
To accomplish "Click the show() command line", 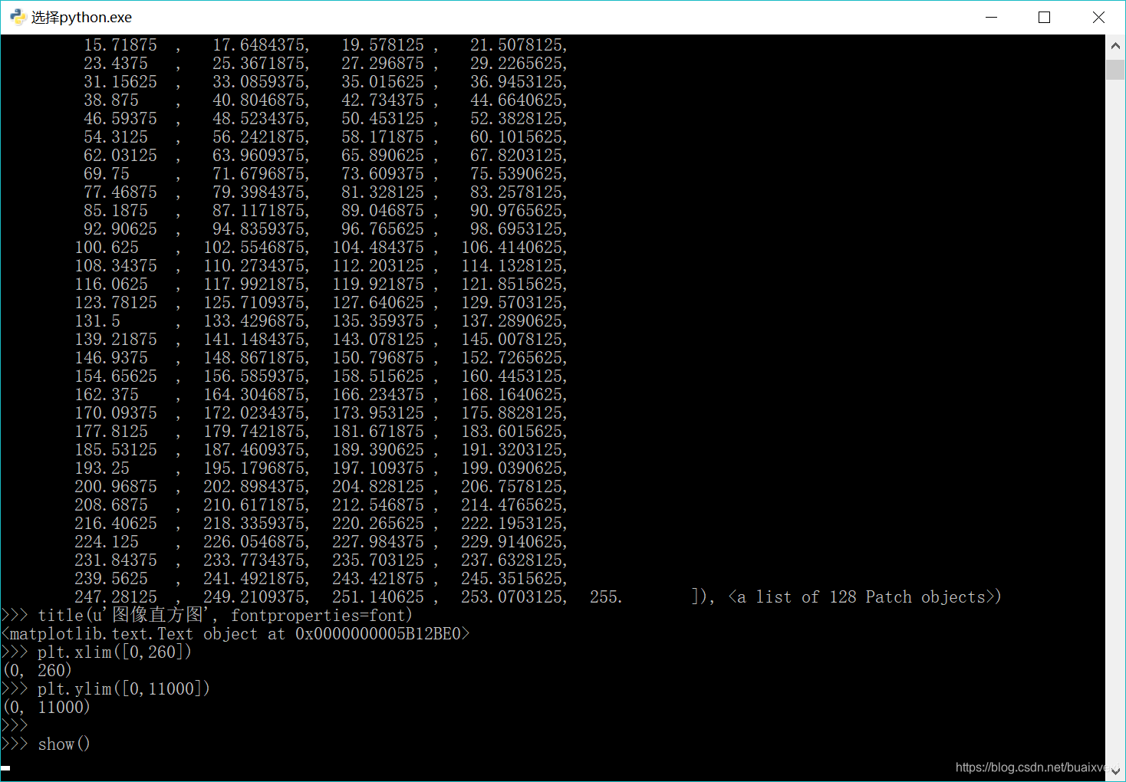I will pyautogui.click(x=46, y=744).
